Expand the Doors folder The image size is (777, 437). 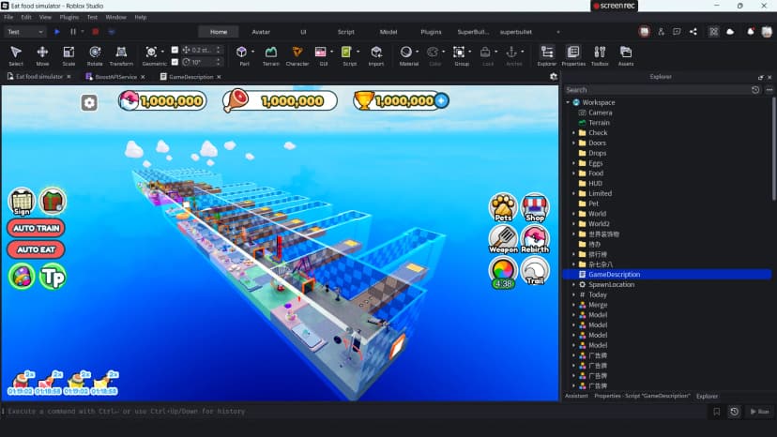[x=573, y=143]
